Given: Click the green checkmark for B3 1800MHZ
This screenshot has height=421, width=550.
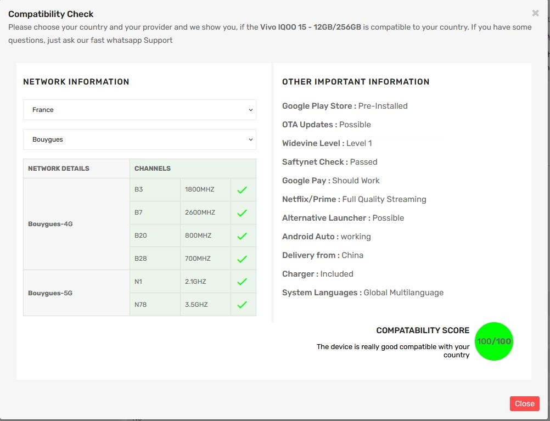Looking at the screenshot, I should click(x=242, y=190).
